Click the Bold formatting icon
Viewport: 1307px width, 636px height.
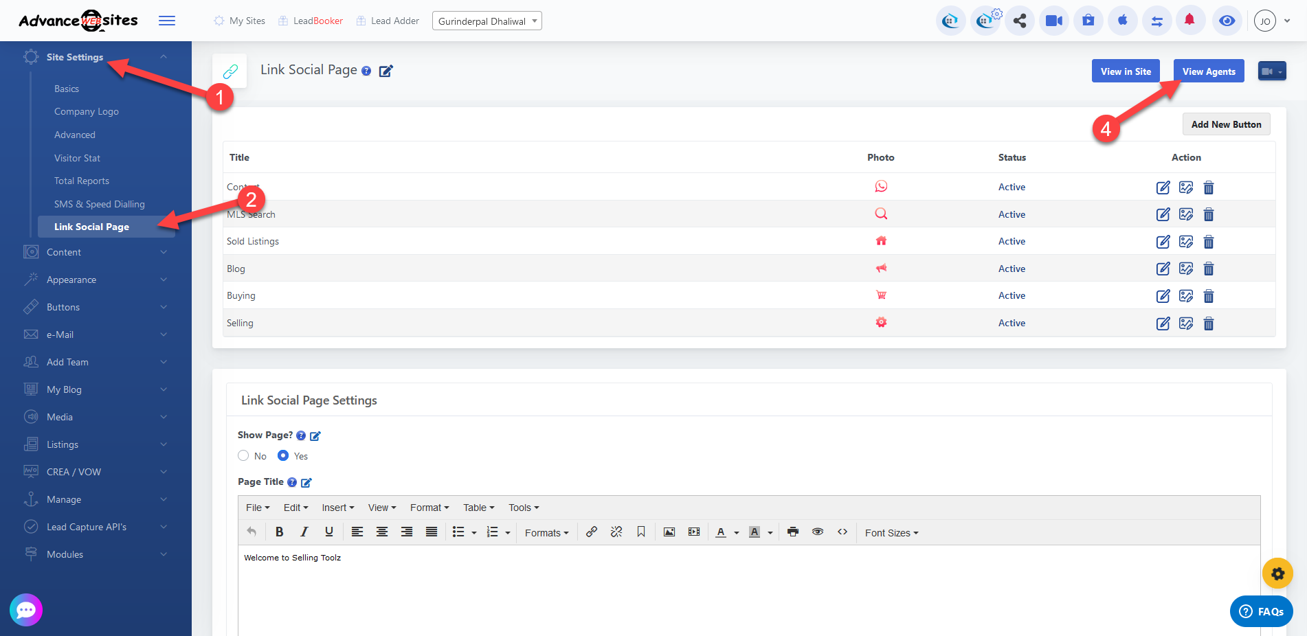(279, 532)
